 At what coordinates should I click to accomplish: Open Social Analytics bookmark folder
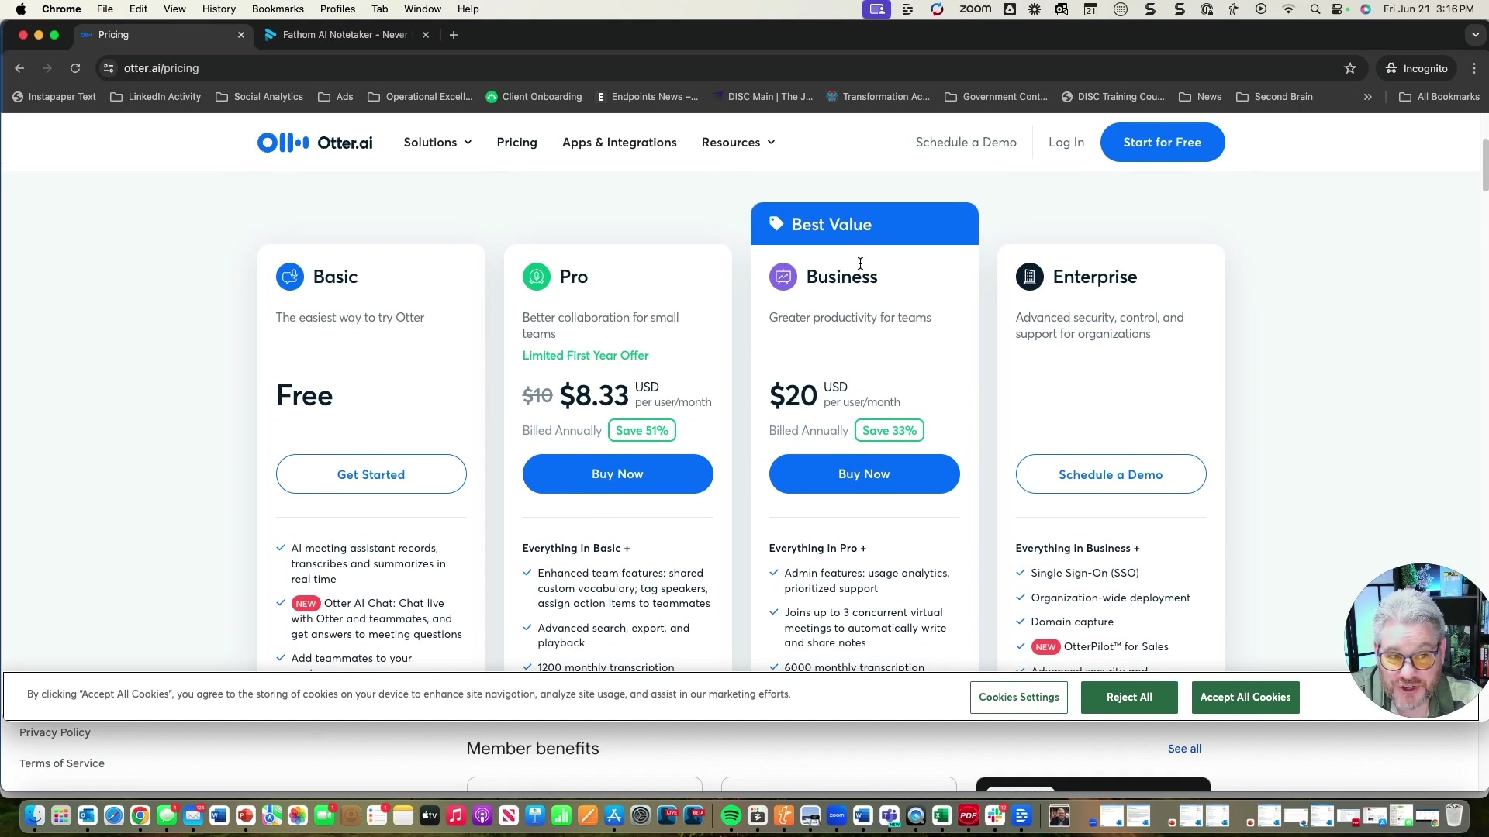[259, 97]
